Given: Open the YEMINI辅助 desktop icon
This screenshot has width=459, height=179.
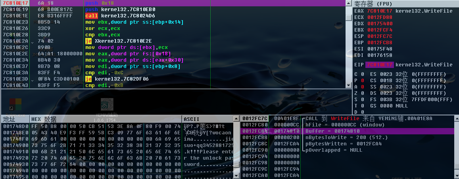Looking at the screenshot, I should point(105,104).
